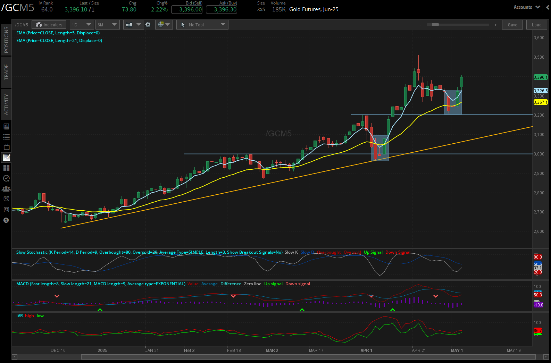Click the yellow 3,267.1 EMA price tag
The height and width of the screenshot is (363, 551).
tap(541, 102)
